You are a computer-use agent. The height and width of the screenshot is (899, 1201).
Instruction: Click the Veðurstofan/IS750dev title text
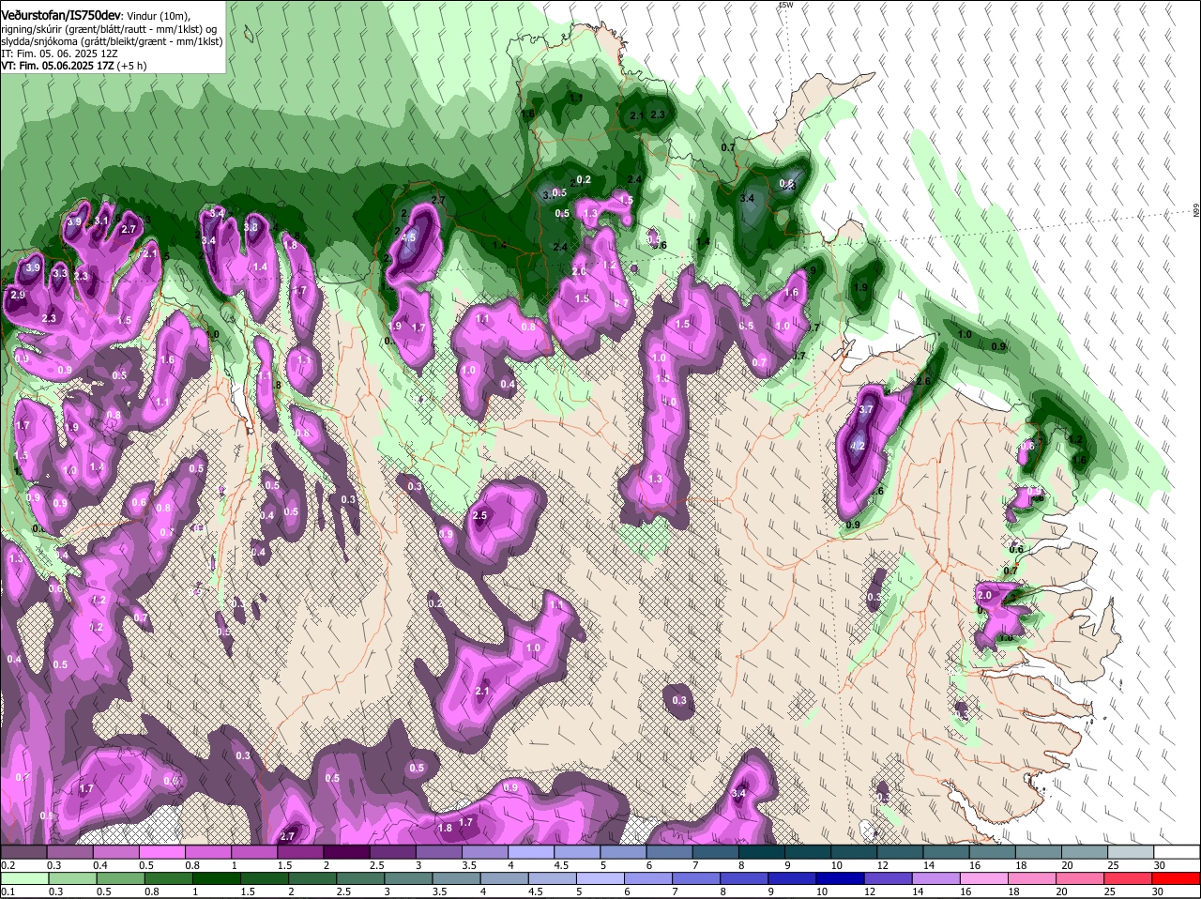pos(61,16)
